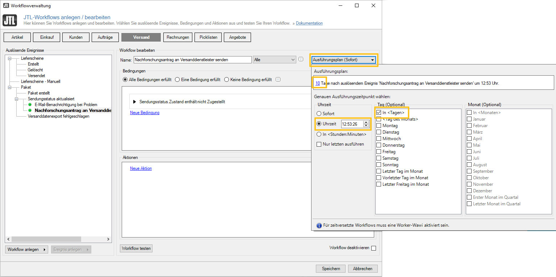This screenshot has height=277, width=556.
Task: Switch to the Artikel tab
Action: (x=17, y=37)
